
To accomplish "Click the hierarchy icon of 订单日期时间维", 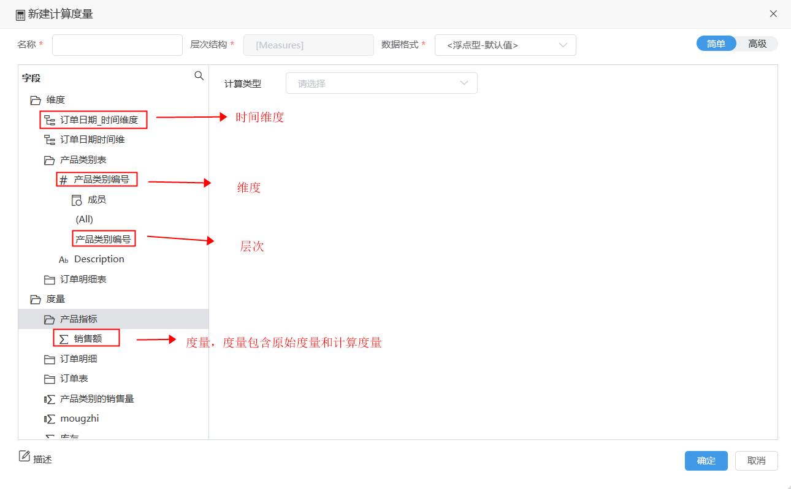I will coord(50,140).
